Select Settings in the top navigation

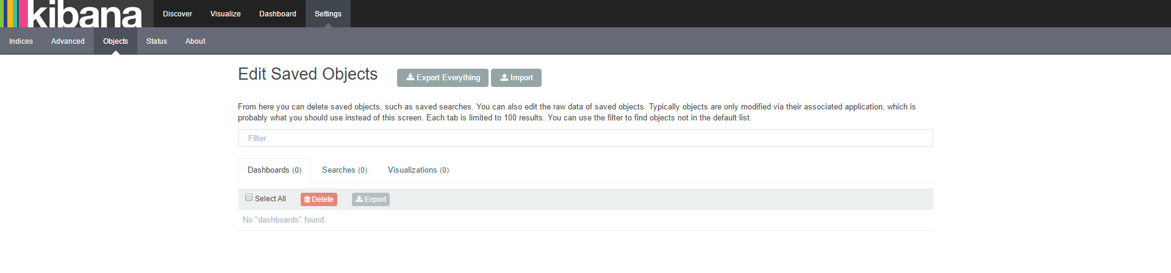328,14
